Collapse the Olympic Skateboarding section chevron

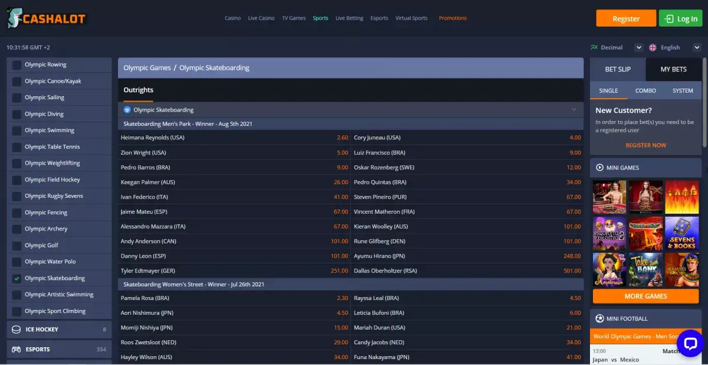[x=574, y=110]
